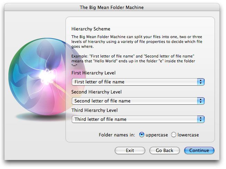The width and height of the screenshot is (226, 169).
Task: Open the "Second letter of file name" dropdown
Action: point(134,101)
